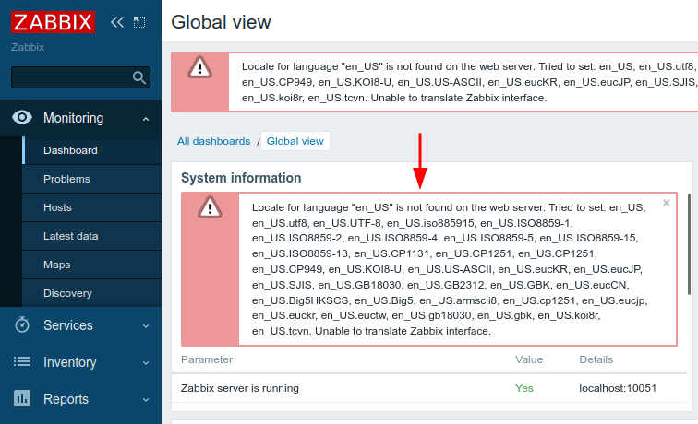This screenshot has height=424, width=698.
Task: Click the top warning triangle icon
Action: pos(199,67)
